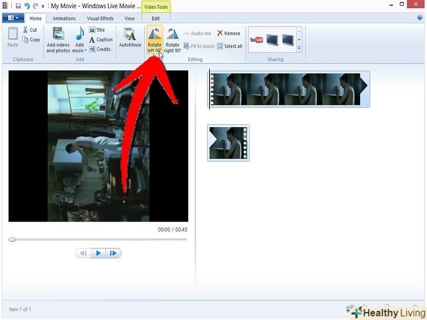The image size is (427, 320).
Task: Copy the selected clip
Action: click(x=31, y=39)
